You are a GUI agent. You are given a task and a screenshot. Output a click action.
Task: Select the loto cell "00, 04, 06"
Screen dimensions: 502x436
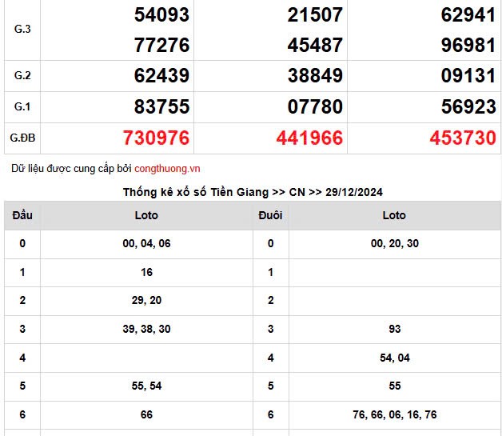click(147, 243)
